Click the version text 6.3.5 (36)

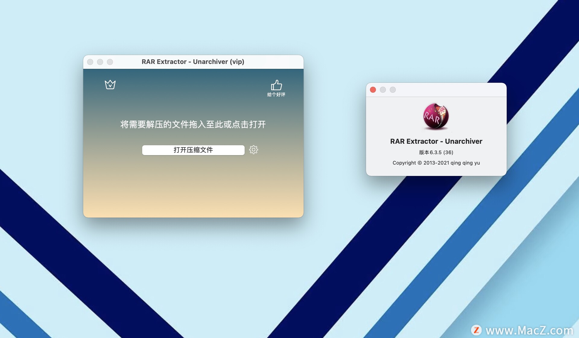coord(436,152)
